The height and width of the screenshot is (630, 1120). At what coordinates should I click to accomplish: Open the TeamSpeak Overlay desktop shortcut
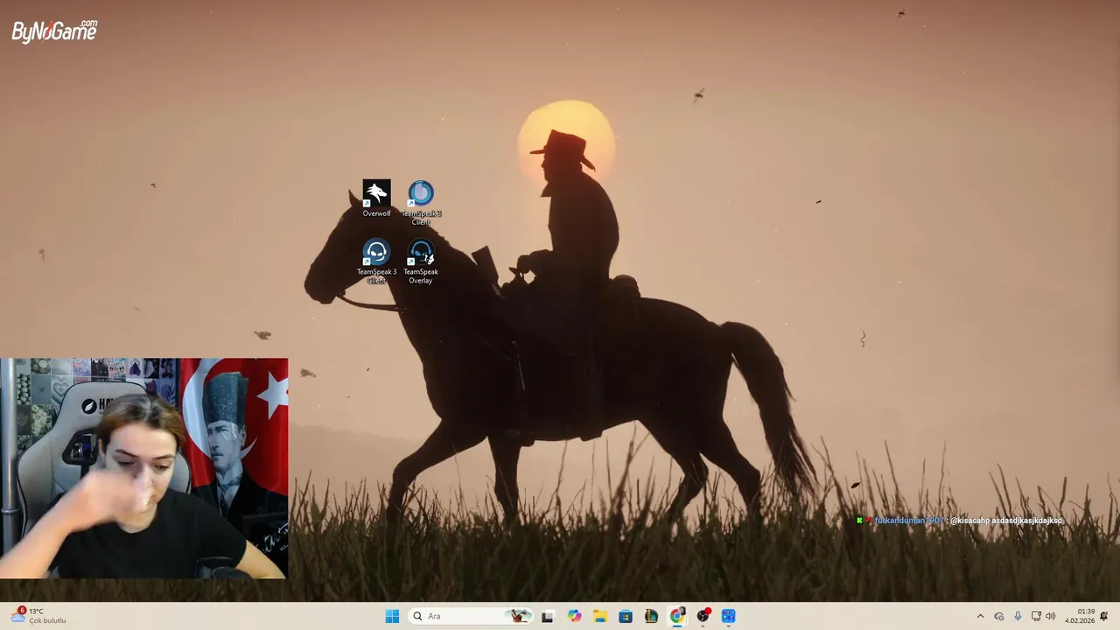click(421, 262)
